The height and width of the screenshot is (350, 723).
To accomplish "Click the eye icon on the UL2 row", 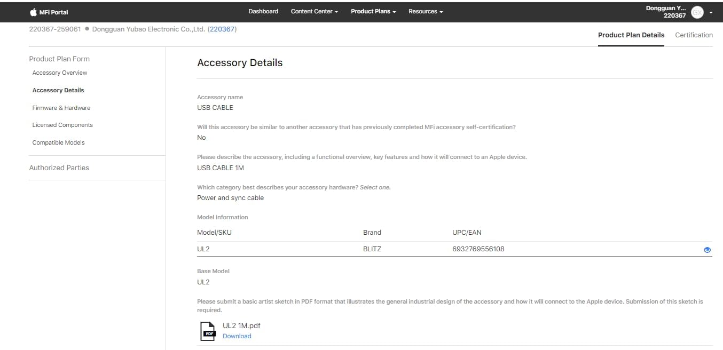I will pyautogui.click(x=707, y=249).
